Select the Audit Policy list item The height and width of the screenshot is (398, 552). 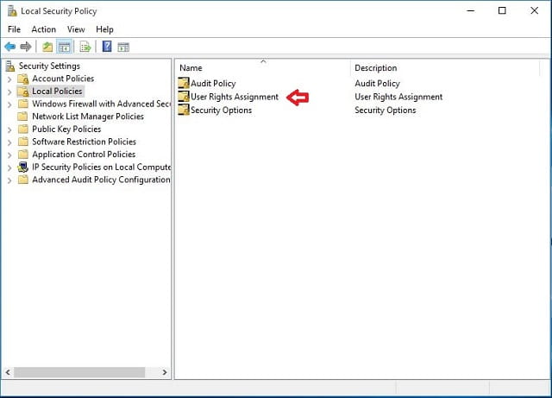pyautogui.click(x=213, y=83)
